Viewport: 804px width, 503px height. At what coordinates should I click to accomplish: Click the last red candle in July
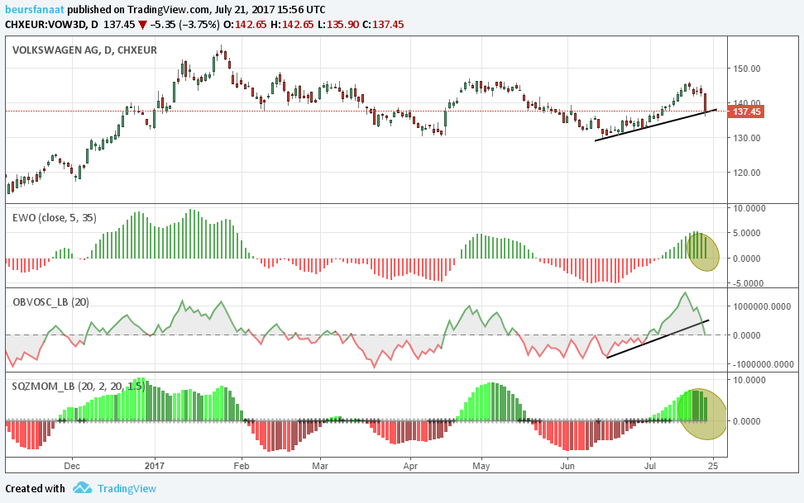pos(706,102)
